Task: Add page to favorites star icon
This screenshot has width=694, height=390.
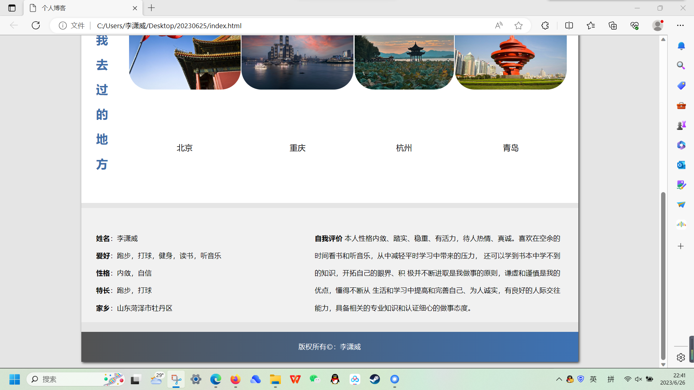Action: pyautogui.click(x=518, y=25)
